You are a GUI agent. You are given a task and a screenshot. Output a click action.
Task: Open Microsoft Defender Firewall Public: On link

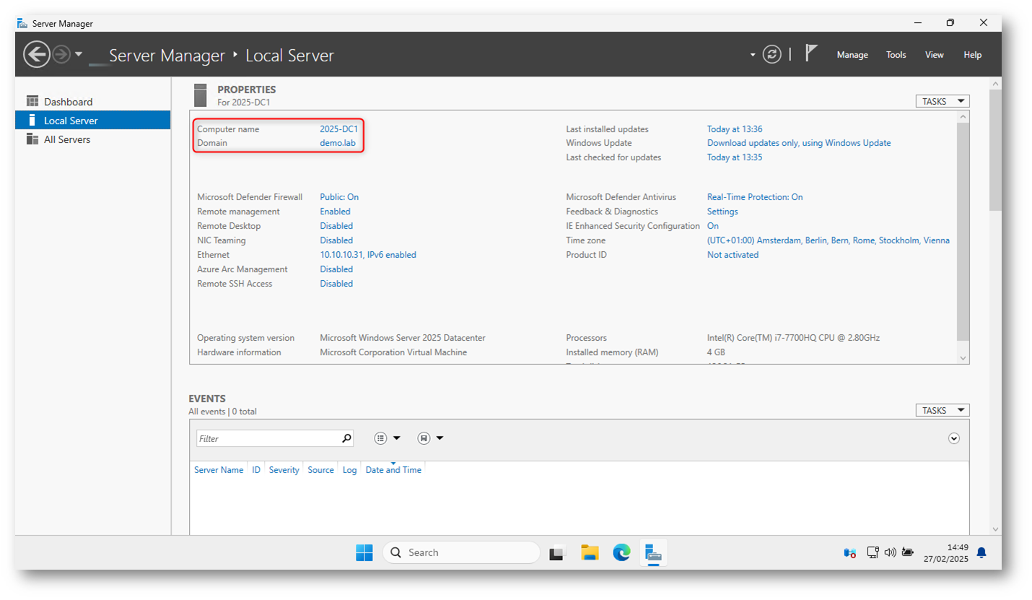coord(339,197)
